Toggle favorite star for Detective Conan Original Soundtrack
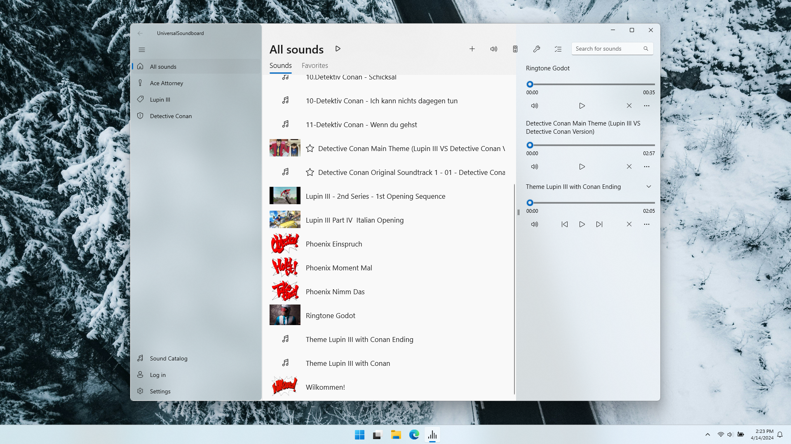The image size is (791, 444). click(x=310, y=172)
